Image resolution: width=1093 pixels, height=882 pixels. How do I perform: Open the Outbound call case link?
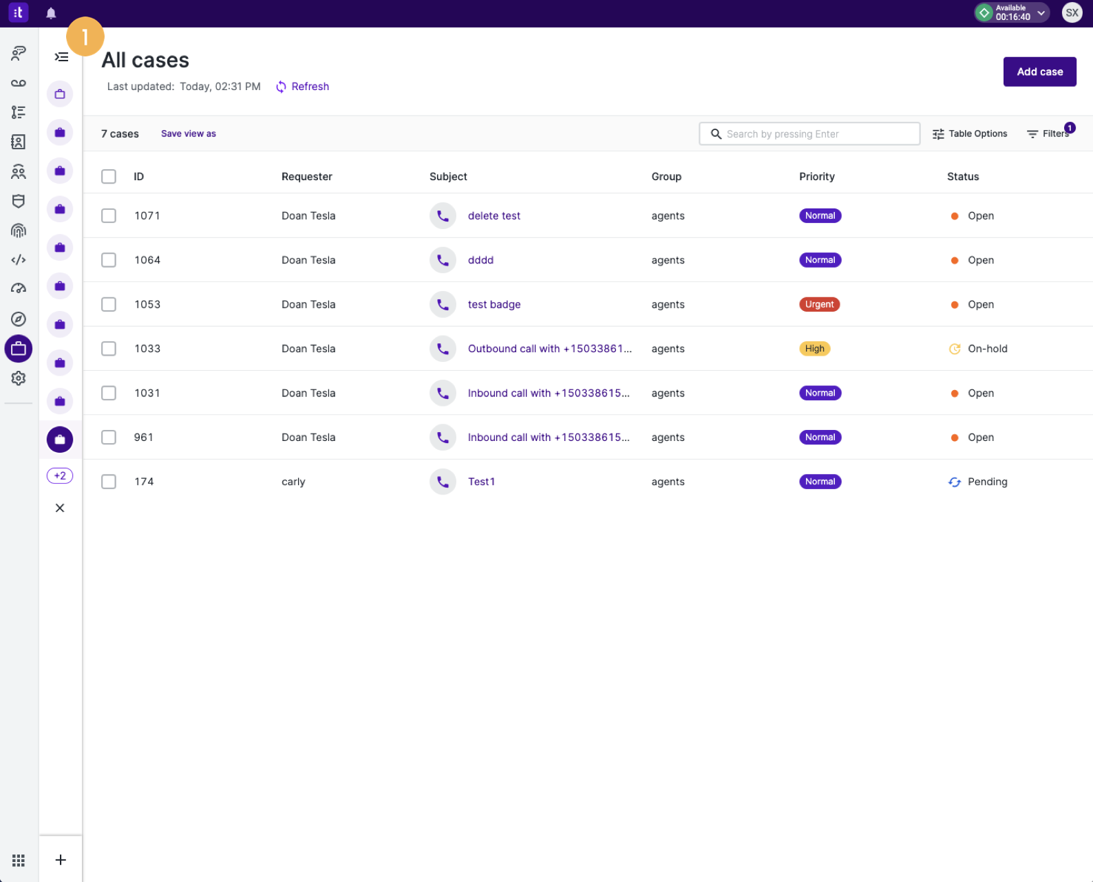(549, 349)
